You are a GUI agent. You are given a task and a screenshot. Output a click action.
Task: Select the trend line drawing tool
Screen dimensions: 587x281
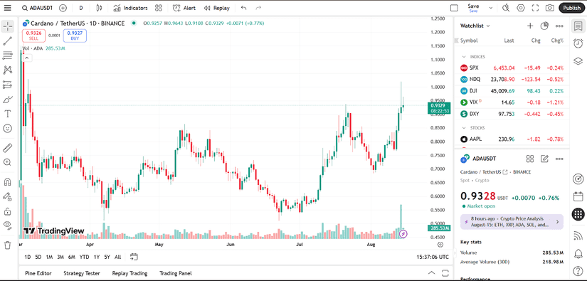(8, 41)
